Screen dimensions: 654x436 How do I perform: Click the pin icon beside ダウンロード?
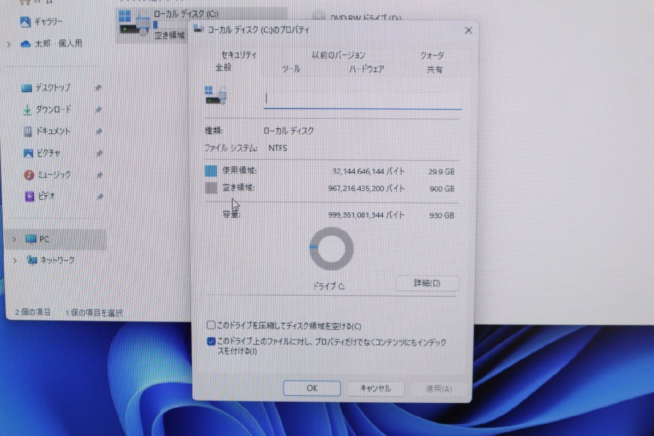click(x=98, y=110)
